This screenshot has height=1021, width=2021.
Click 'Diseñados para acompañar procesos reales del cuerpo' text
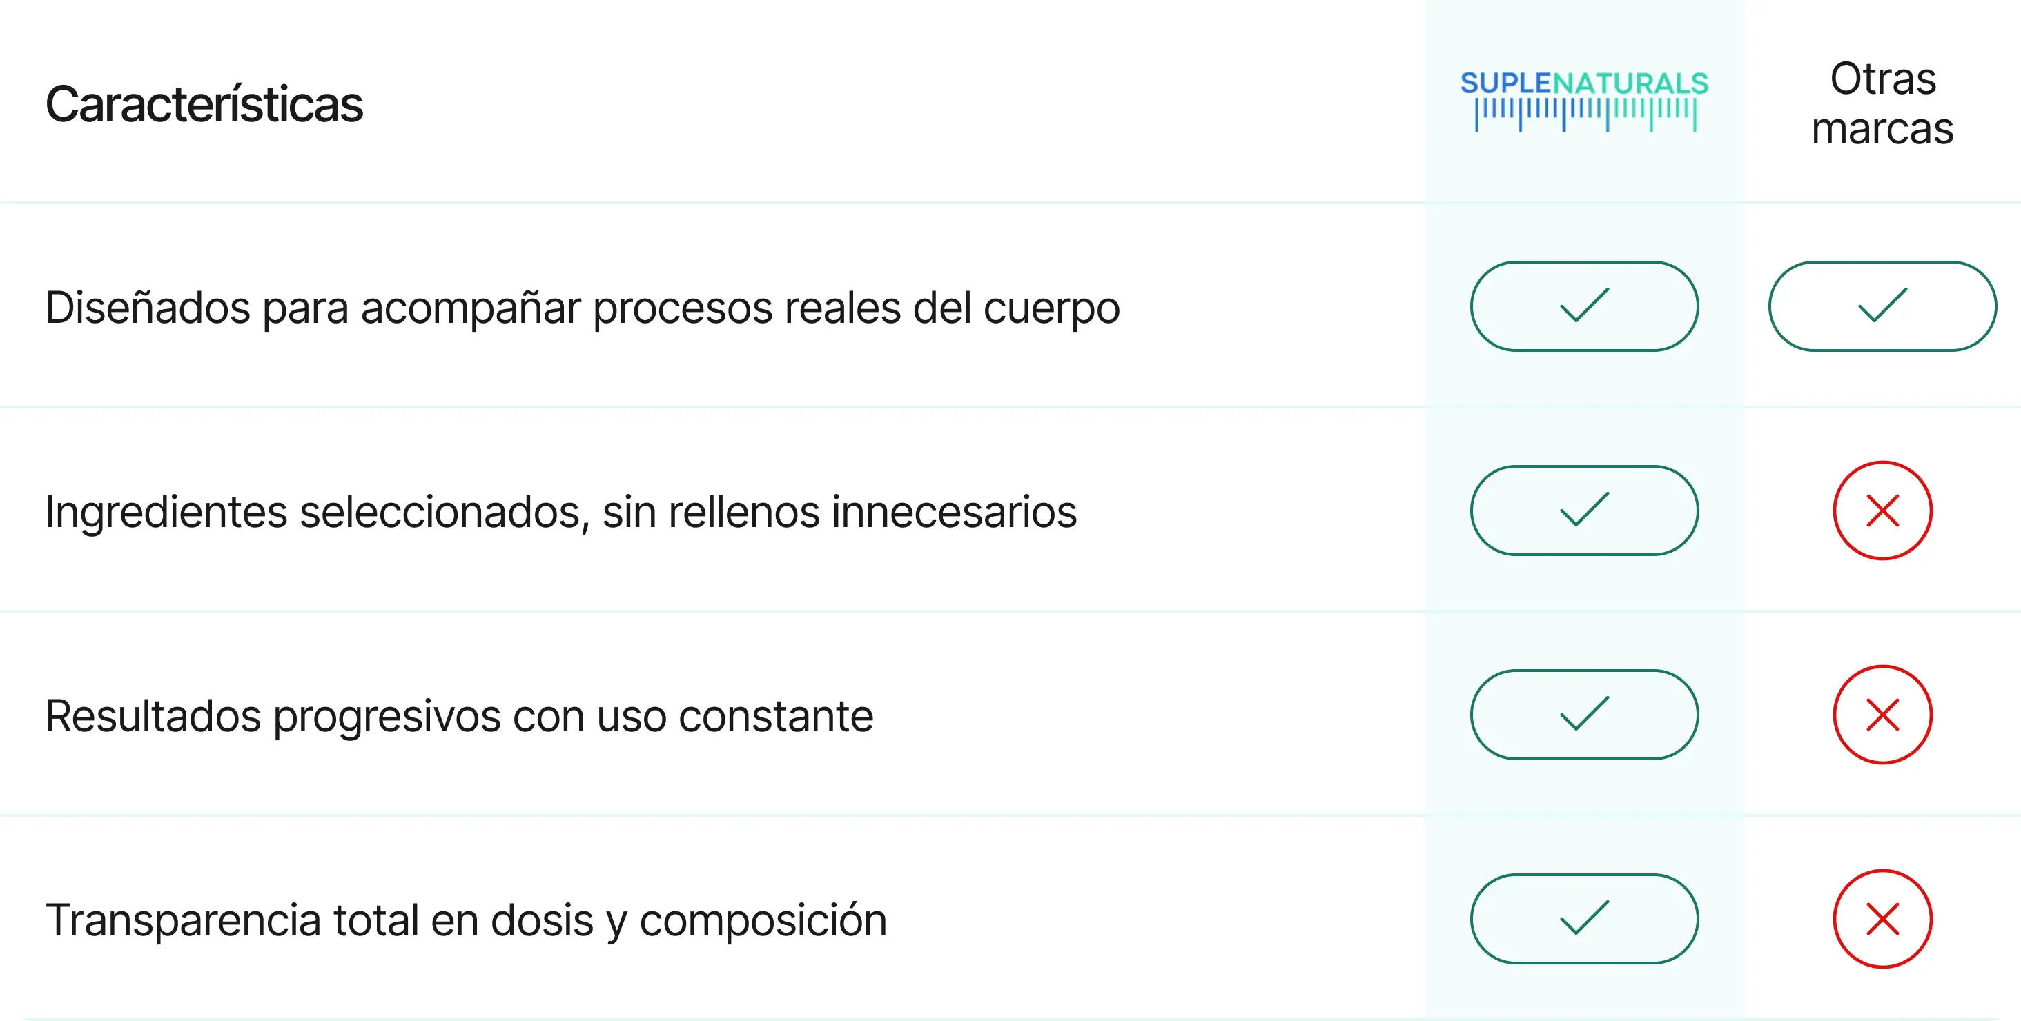click(x=582, y=308)
